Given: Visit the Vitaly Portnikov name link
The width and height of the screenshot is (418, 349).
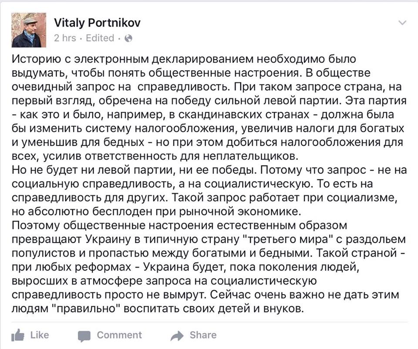Looking at the screenshot, I should (97, 23).
